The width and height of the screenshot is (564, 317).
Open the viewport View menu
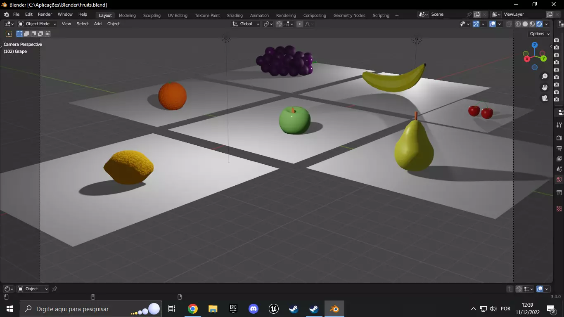click(66, 24)
